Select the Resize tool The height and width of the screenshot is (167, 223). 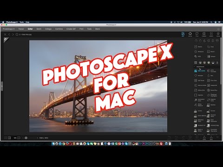(198, 47)
